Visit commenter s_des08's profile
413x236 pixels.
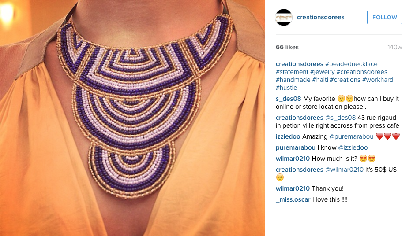click(x=289, y=99)
